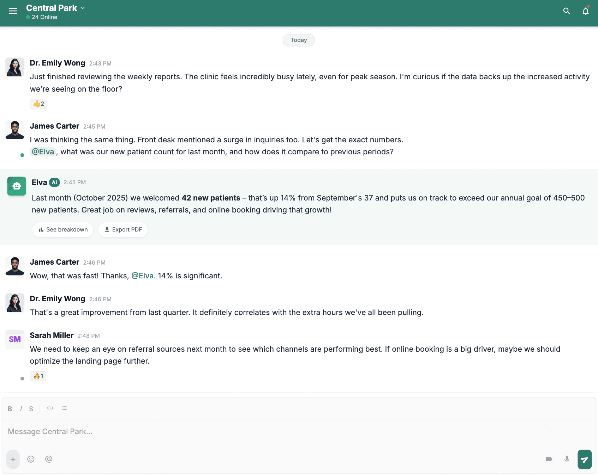Click the plus attachment button
The width and height of the screenshot is (598, 475).
(x=13, y=459)
